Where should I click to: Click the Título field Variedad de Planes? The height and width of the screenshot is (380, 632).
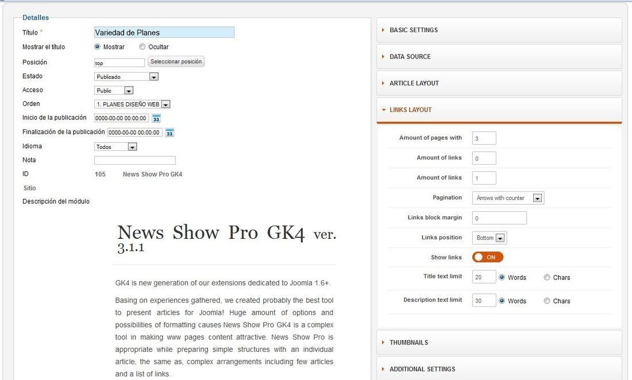click(164, 33)
